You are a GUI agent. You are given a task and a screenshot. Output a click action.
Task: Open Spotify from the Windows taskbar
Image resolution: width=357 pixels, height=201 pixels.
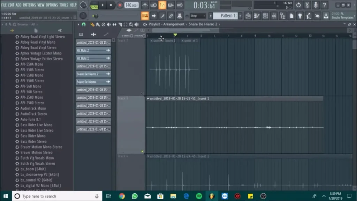click(199, 196)
